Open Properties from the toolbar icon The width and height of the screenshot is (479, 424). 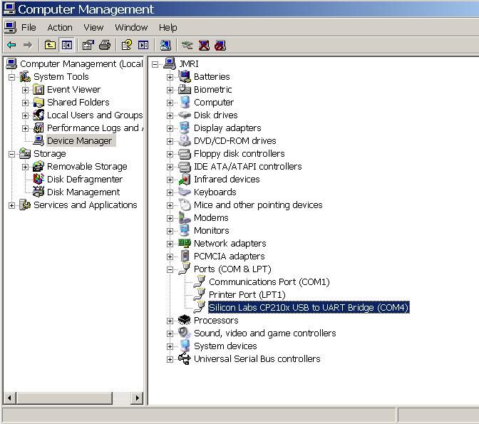(88, 45)
